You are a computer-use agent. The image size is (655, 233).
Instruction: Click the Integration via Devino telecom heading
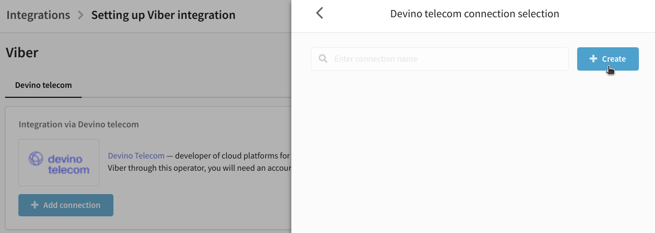pos(79,125)
